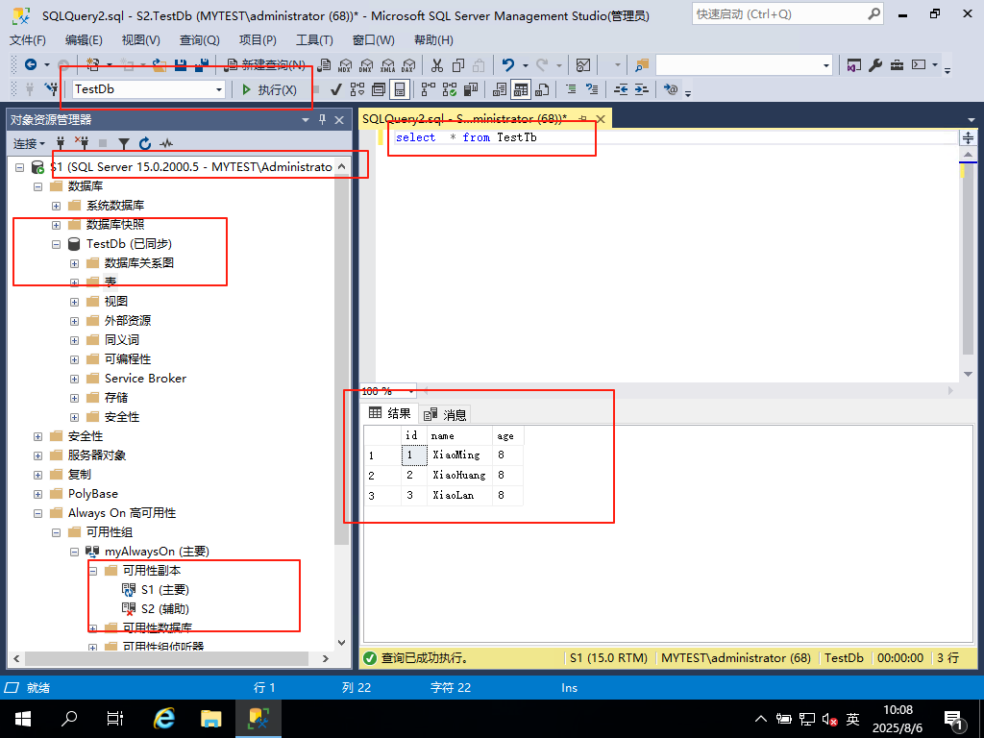
Task: Open the 文件(F) menu
Action: (27, 40)
